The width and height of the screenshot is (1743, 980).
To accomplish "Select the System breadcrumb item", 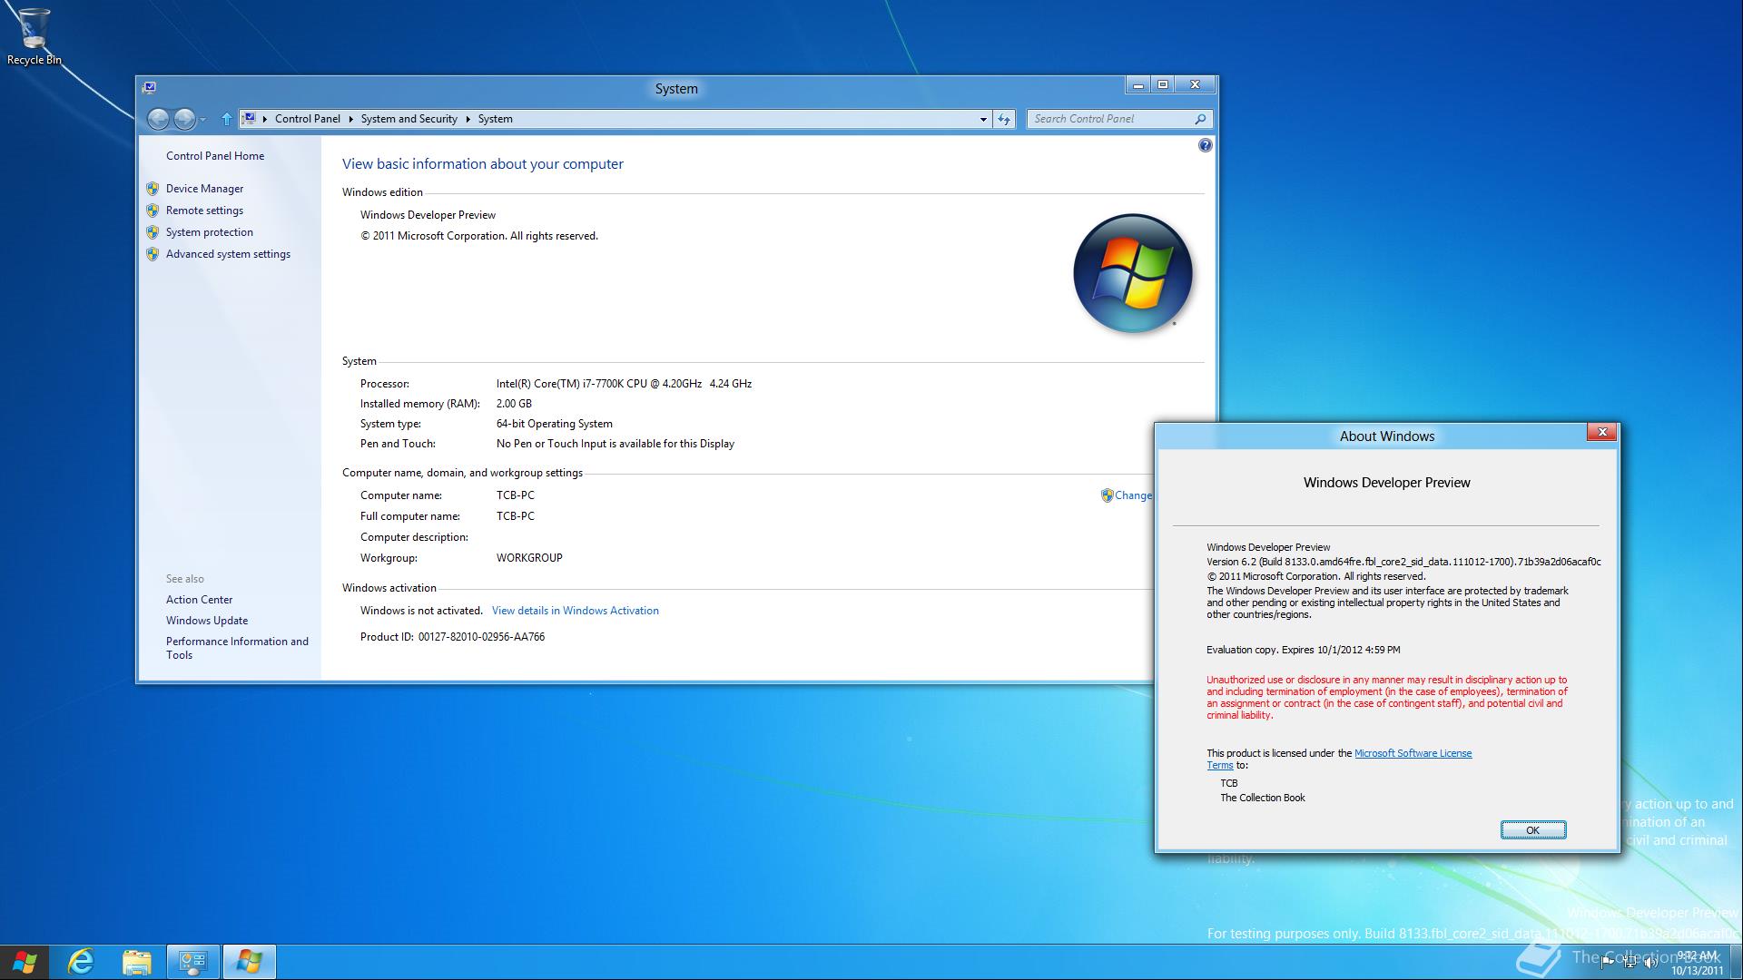I will pos(495,119).
